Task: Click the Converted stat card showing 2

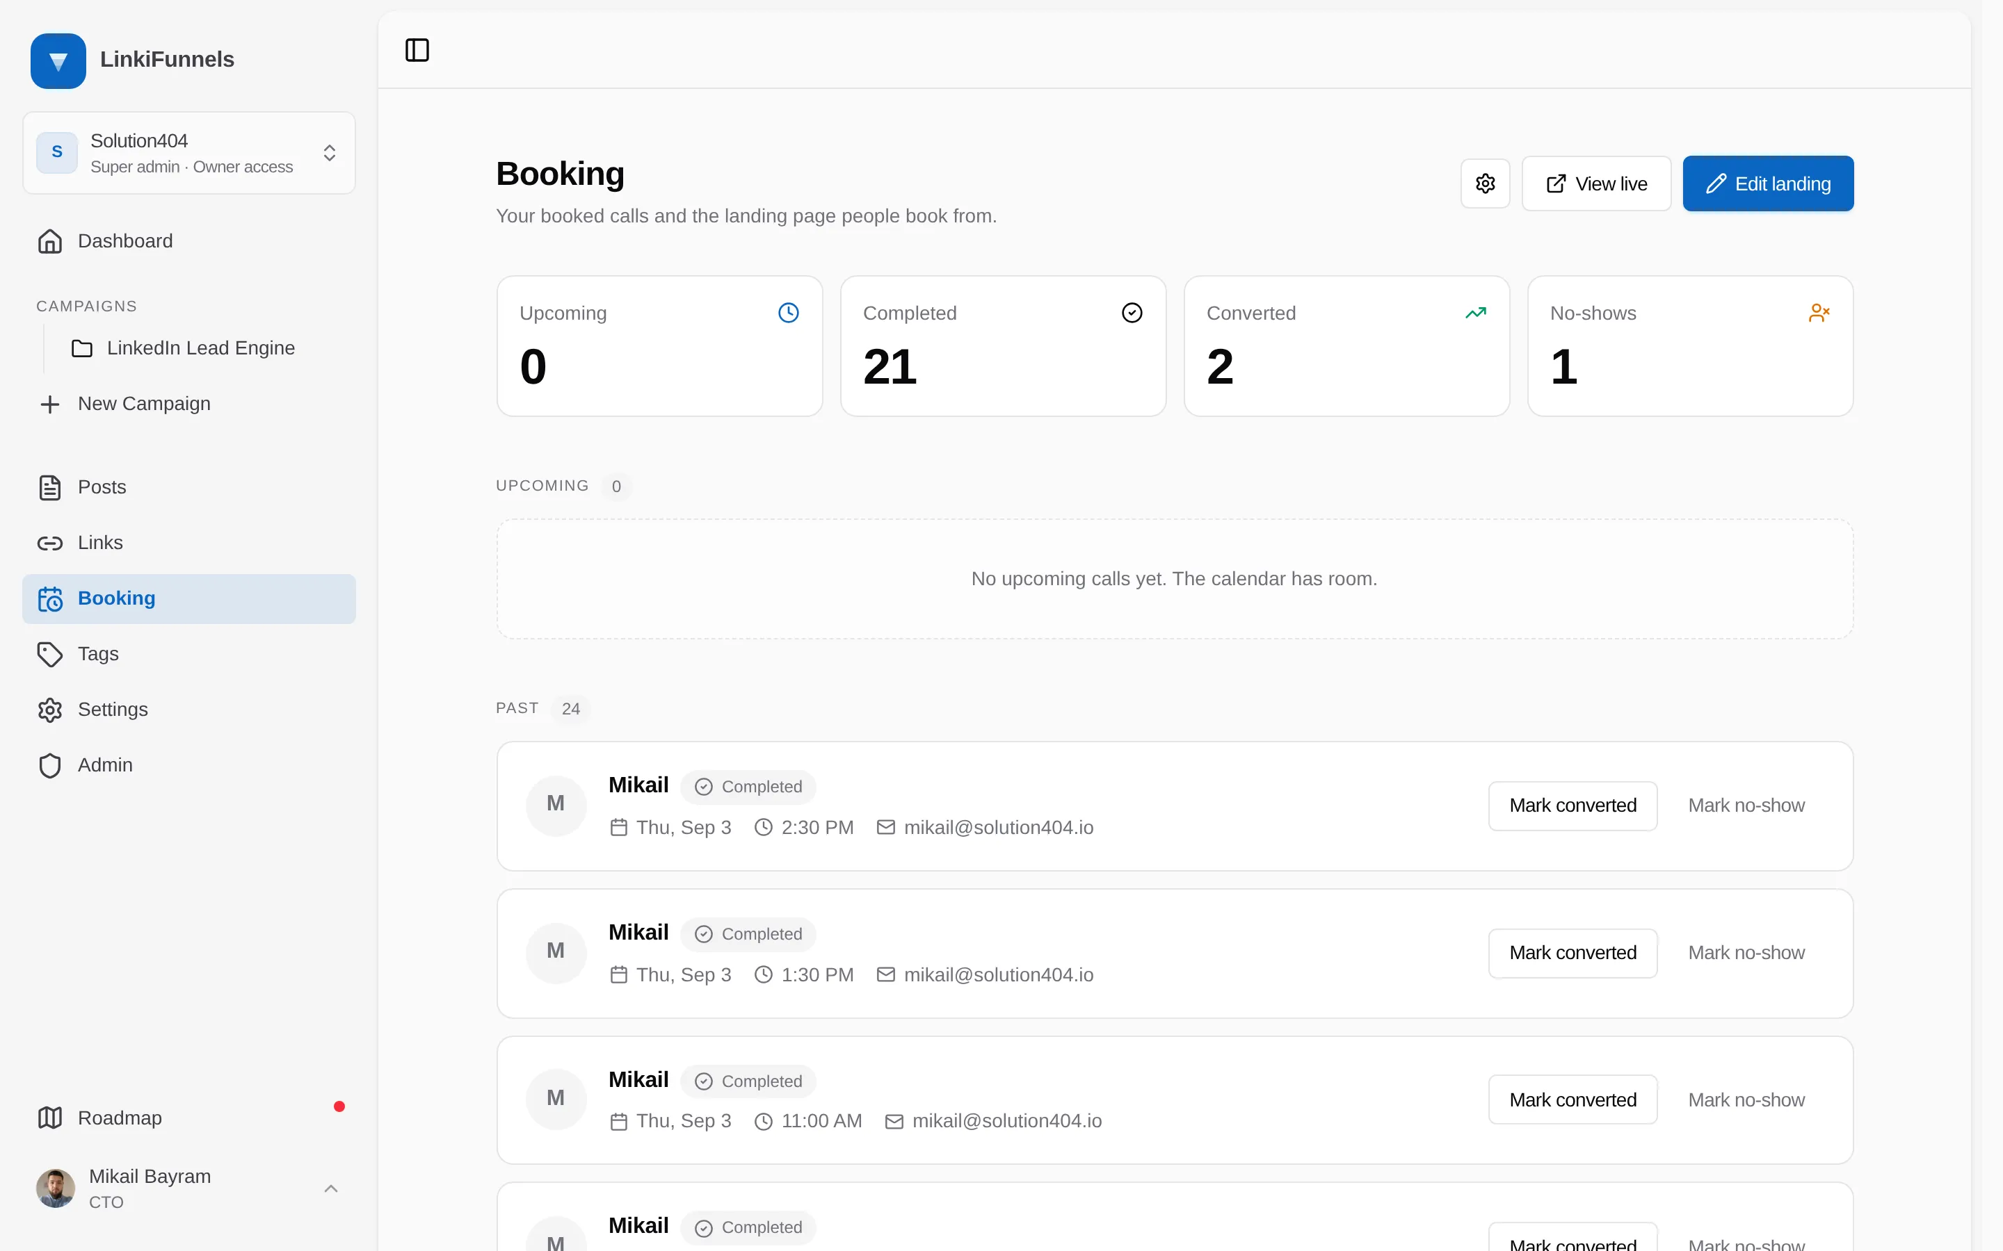Action: point(1346,346)
